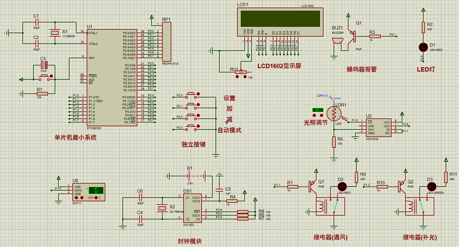Click the 继电器(通风) label
459x247 pixels.
pos(330,237)
